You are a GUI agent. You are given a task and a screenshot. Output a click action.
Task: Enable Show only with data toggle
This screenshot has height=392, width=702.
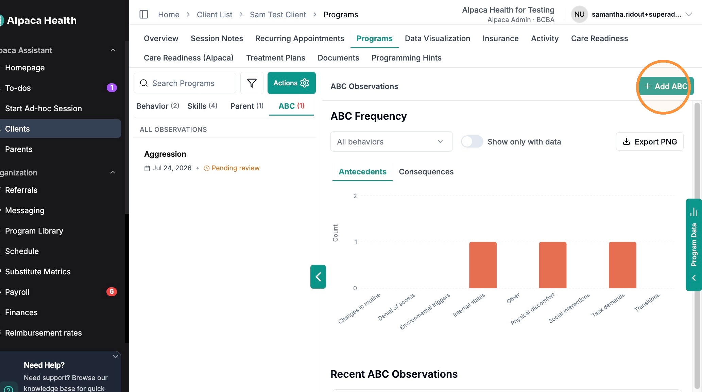coord(472,141)
